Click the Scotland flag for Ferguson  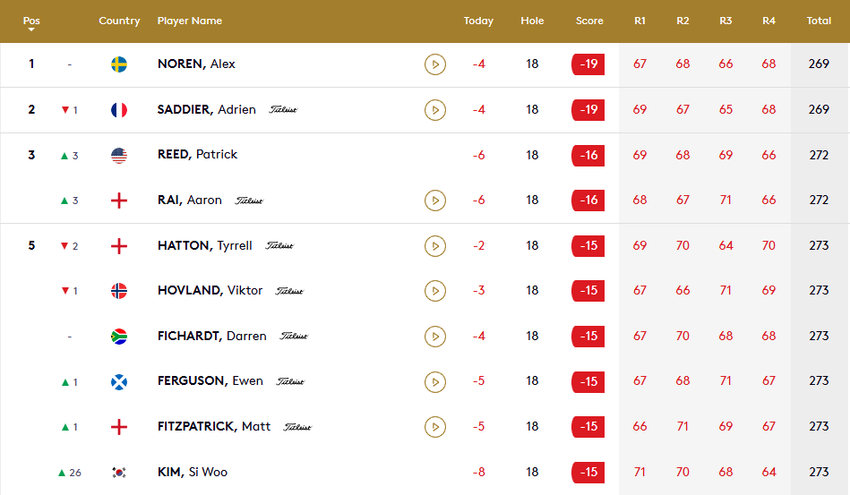[x=118, y=381]
